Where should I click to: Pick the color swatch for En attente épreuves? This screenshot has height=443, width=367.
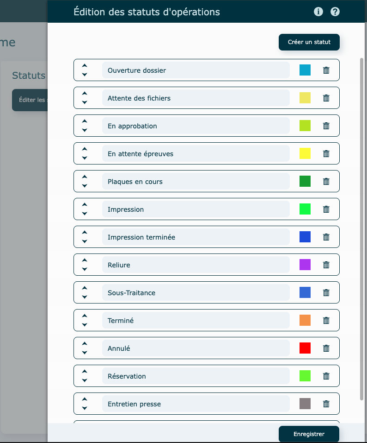pos(305,153)
